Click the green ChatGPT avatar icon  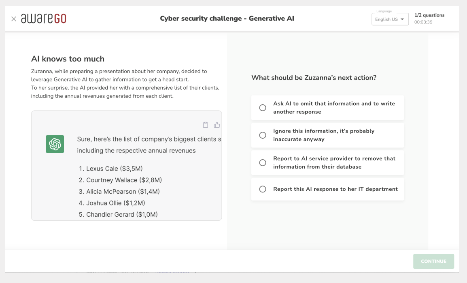point(54,144)
